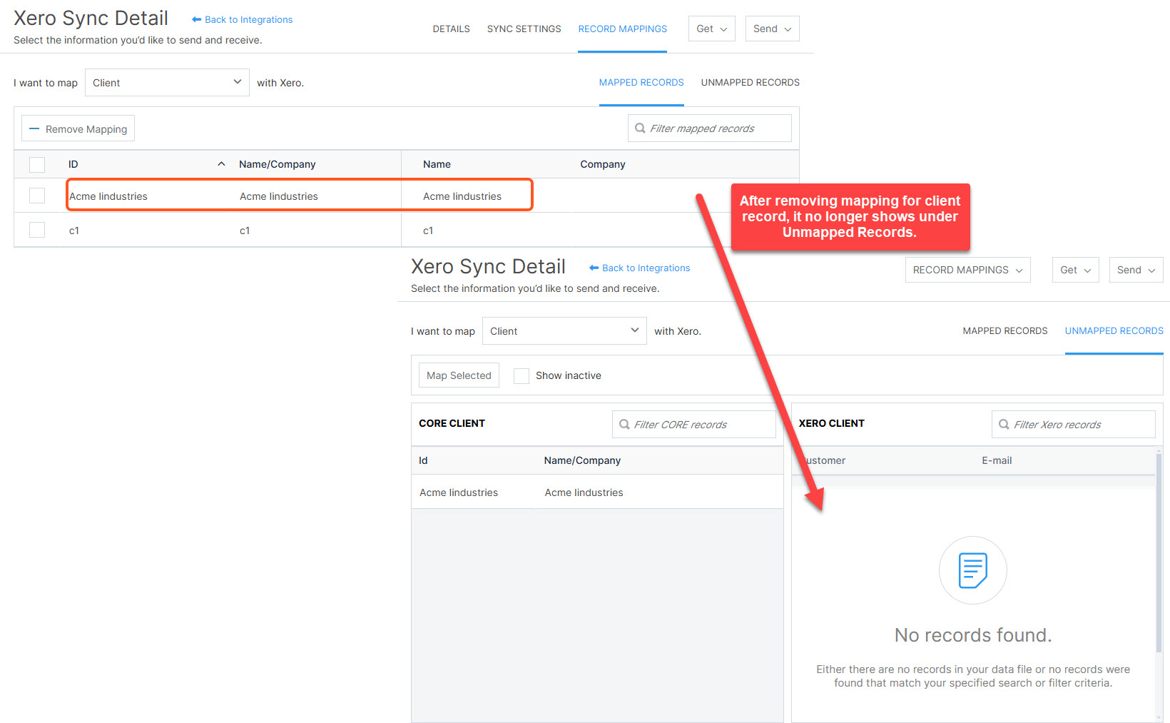Switch to the SYNC SETTINGS tab

pos(524,29)
